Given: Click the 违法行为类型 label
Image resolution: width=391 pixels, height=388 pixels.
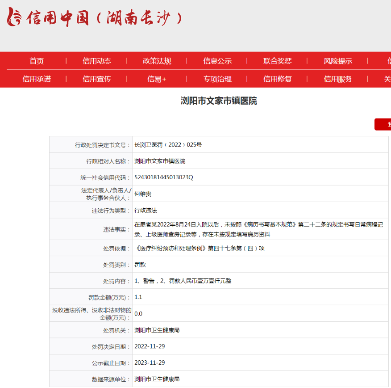Looking at the screenshot, I should tap(111, 211).
